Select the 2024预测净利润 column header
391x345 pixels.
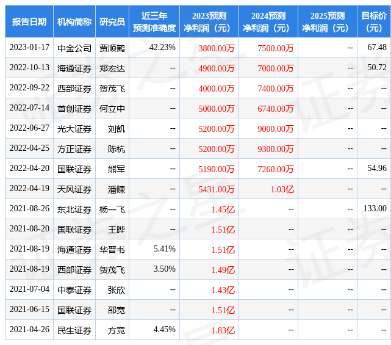point(268,22)
